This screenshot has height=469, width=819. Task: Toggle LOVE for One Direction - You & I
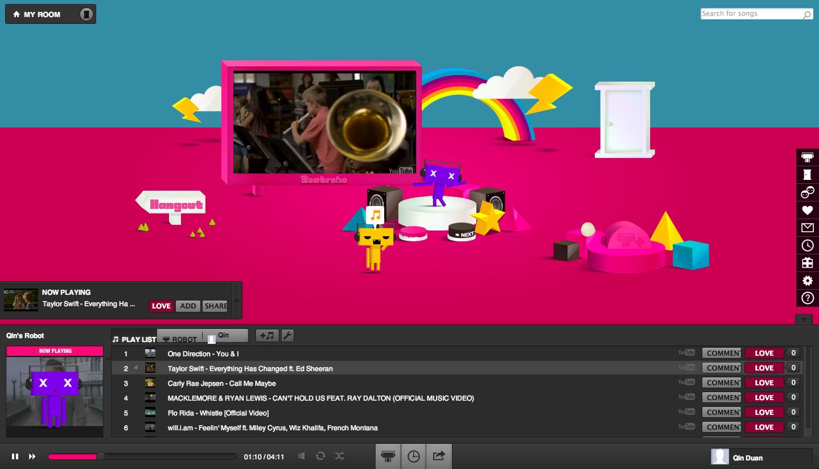click(764, 353)
